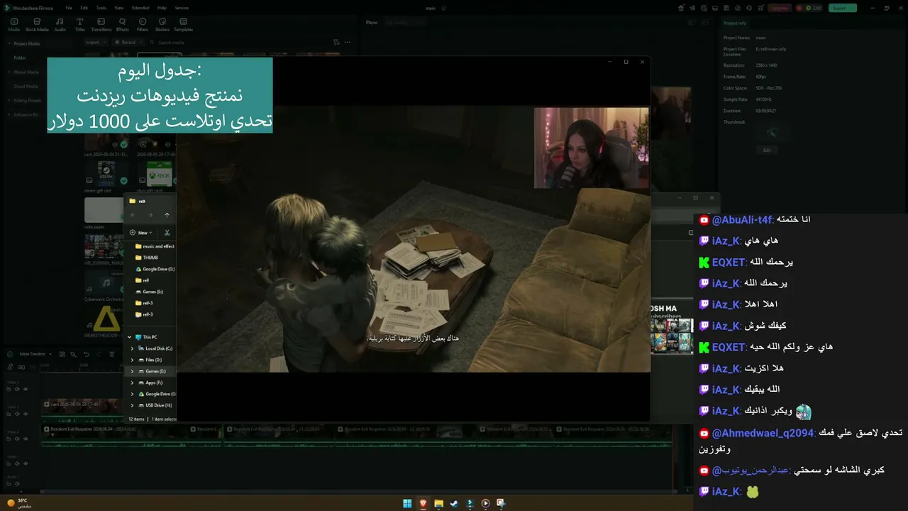Image resolution: width=908 pixels, height=511 pixels.
Task: Toggle visibility eye on Video 2 track
Action: 26,439
